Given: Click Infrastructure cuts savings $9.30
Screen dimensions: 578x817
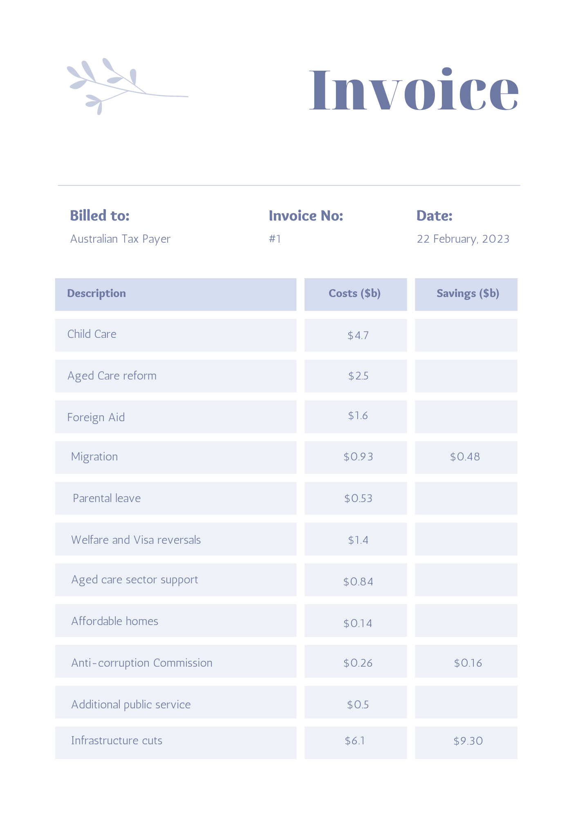Looking at the screenshot, I should pos(468,741).
